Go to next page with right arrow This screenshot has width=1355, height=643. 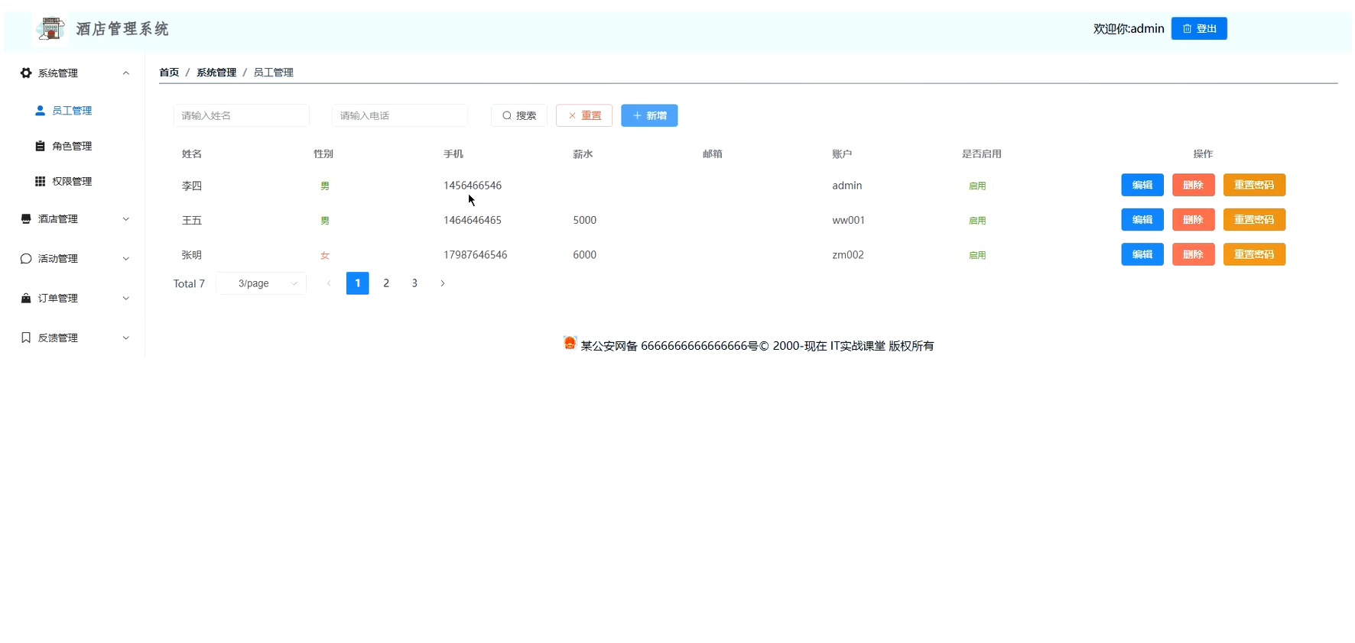(x=443, y=283)
